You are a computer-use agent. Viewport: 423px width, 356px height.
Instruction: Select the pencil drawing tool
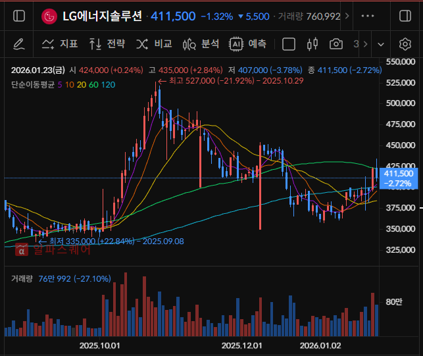(x=19, y=44)
